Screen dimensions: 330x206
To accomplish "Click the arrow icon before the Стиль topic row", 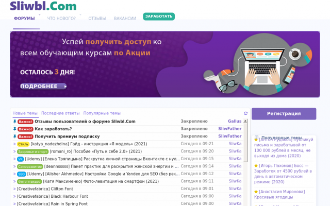I will click(14, 144).
